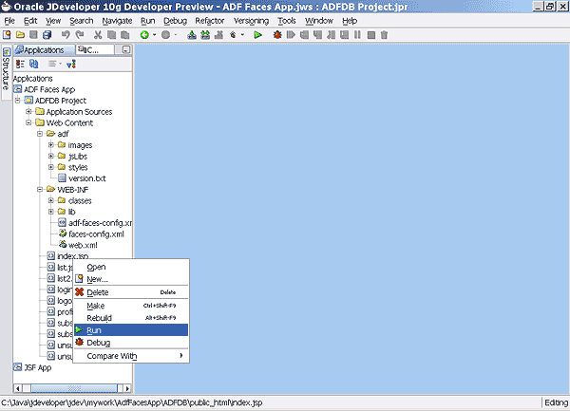Expand the styles folder
570x411 pixels.
[x=51, y=167]
